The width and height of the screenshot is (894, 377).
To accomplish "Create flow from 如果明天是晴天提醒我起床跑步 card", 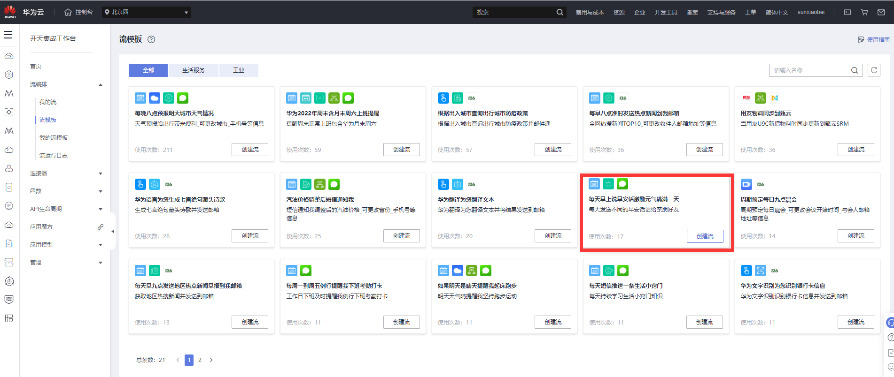I will (553, 322).
